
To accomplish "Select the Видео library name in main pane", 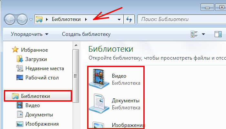I will [119, 76].
